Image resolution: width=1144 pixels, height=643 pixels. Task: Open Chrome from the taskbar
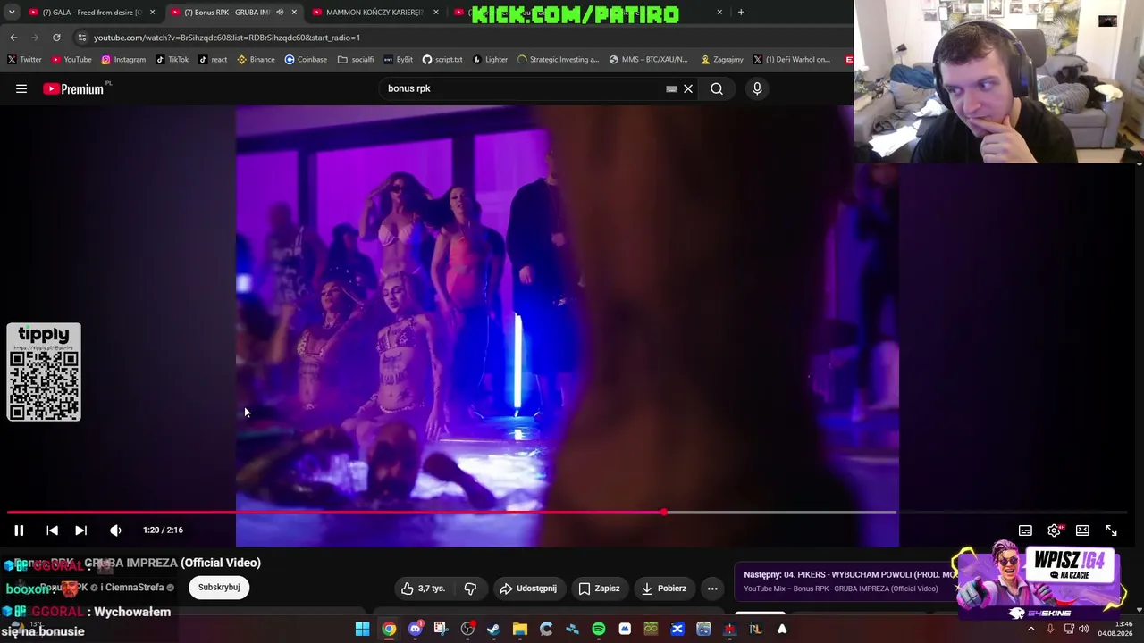[x=389, y=630]
